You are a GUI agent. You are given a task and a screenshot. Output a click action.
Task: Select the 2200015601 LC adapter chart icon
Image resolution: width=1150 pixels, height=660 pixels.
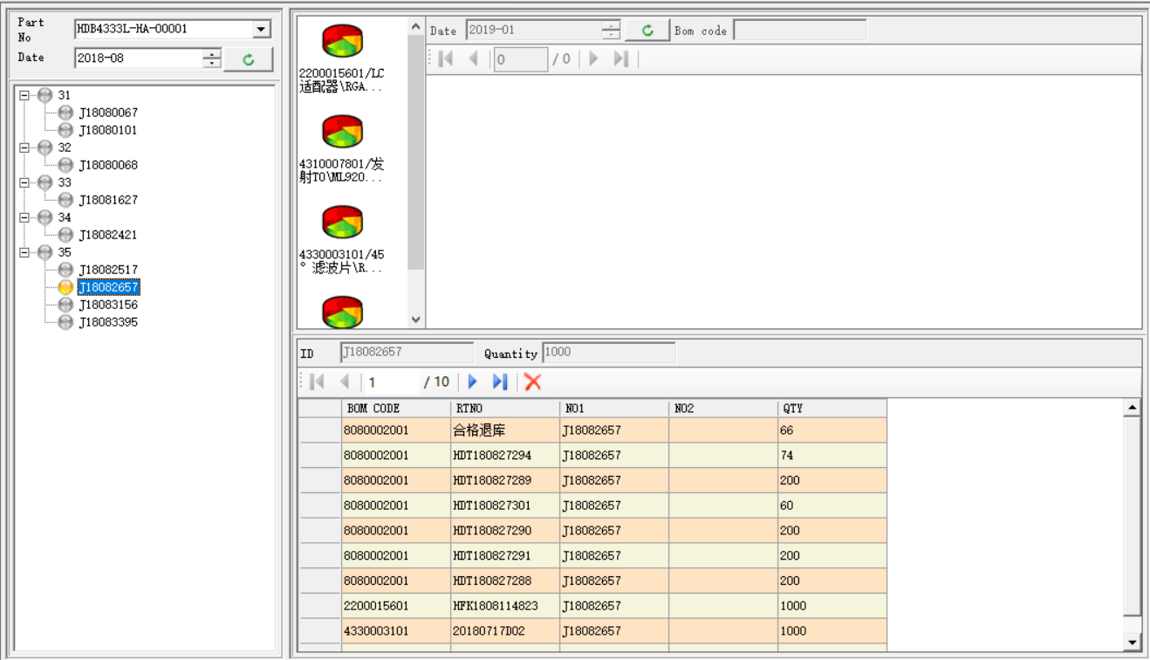[342, 41]
